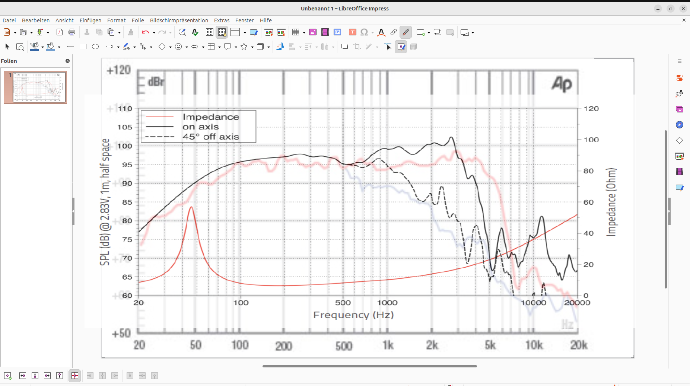
Task: Open the Einfügen menu
Action: pos(90,20)
